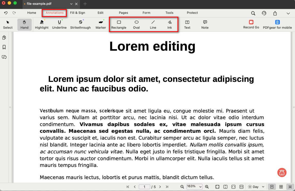The width and height of the screenshot is (295, 191).
Task: Open the Protect tab
Action: (192, 13)
